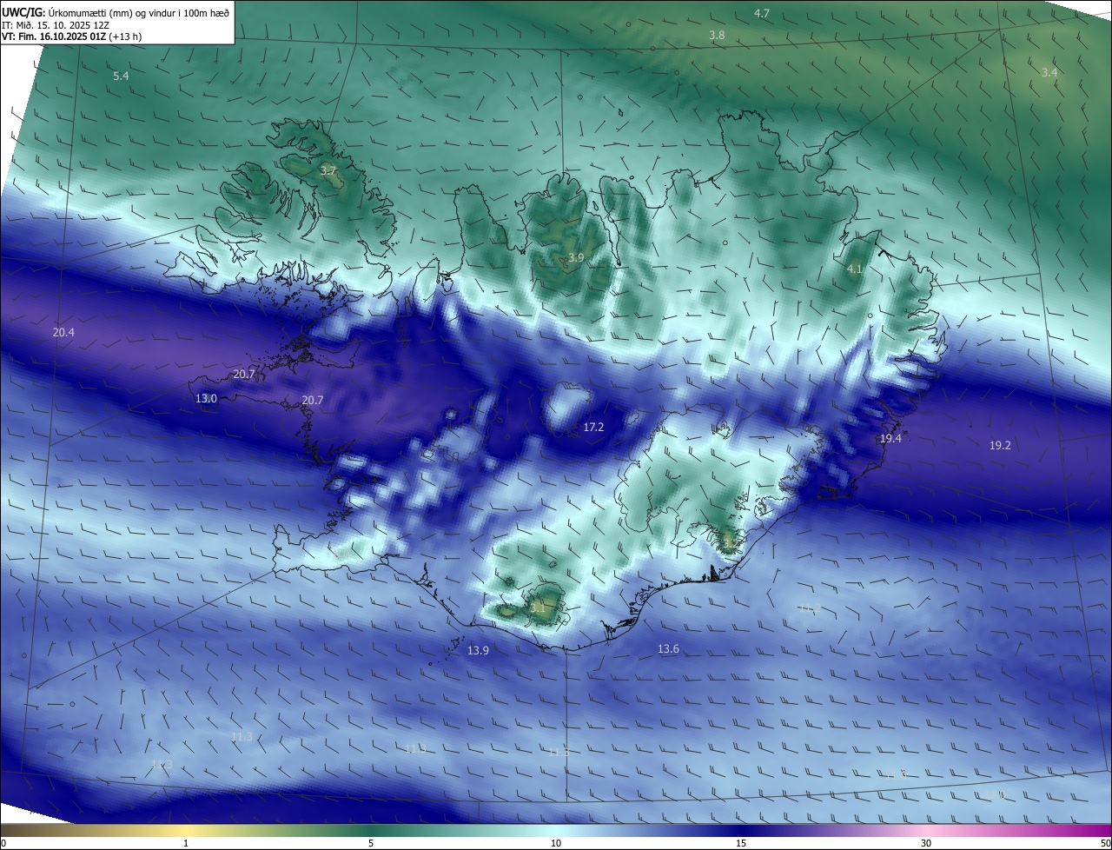Select the 19.4 value label on the east coast

890,439
